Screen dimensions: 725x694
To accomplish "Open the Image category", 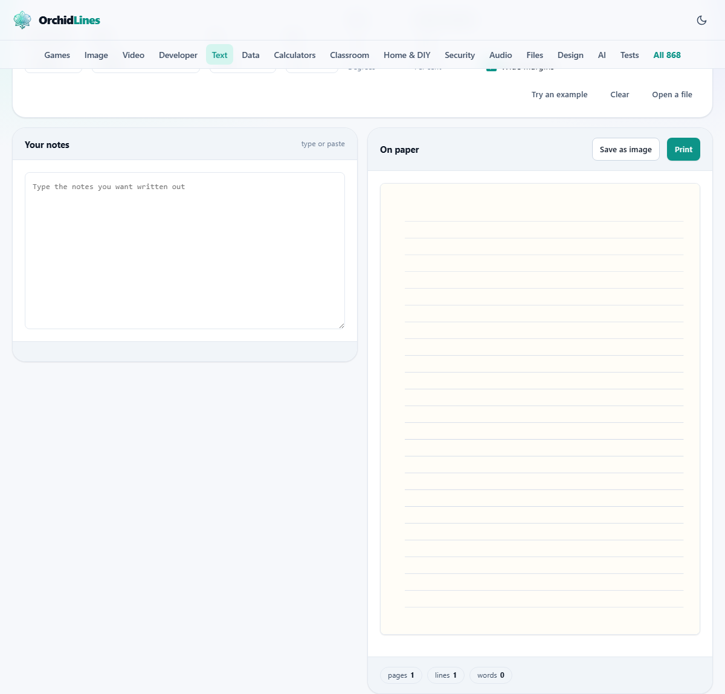I will point(96,55).
